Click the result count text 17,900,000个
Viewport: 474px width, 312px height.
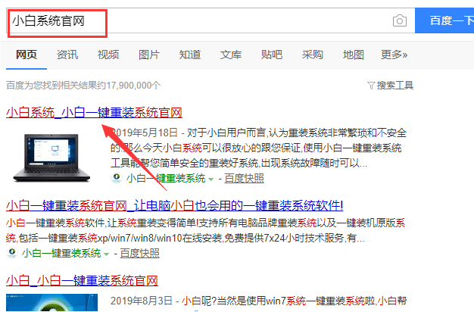[x=133, y=86]
